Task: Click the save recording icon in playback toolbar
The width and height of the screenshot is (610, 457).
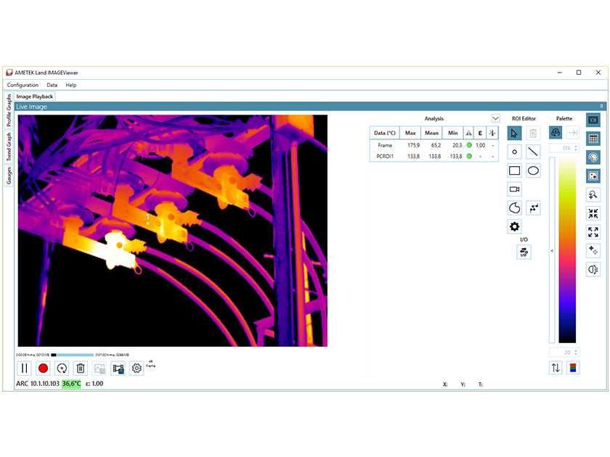Action: [x=118, y=368]
